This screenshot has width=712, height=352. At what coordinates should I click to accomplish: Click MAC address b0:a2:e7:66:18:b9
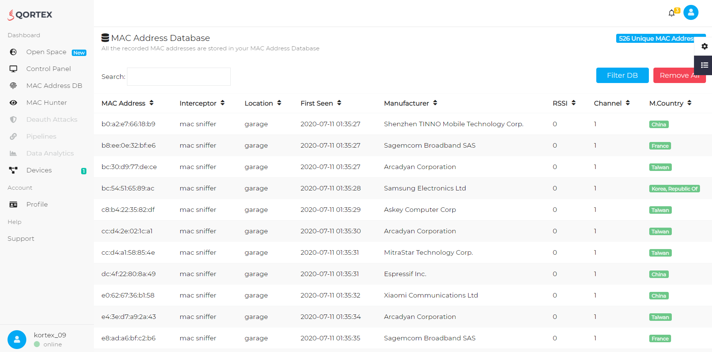(x=128, y=124)
